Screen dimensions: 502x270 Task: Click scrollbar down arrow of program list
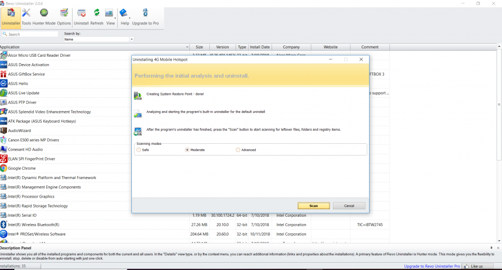[499, 241]
